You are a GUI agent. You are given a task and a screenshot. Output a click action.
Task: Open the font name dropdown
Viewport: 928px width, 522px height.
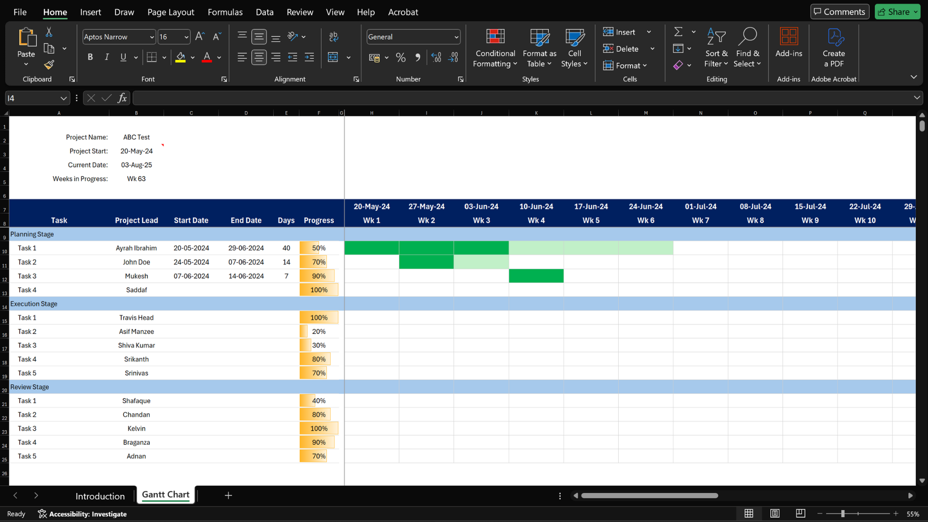[152, 37]
